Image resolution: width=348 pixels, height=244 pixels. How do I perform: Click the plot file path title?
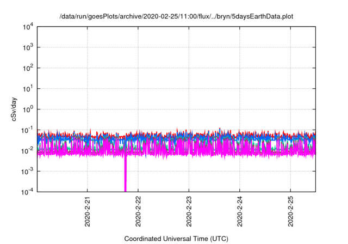pos(176,16)
